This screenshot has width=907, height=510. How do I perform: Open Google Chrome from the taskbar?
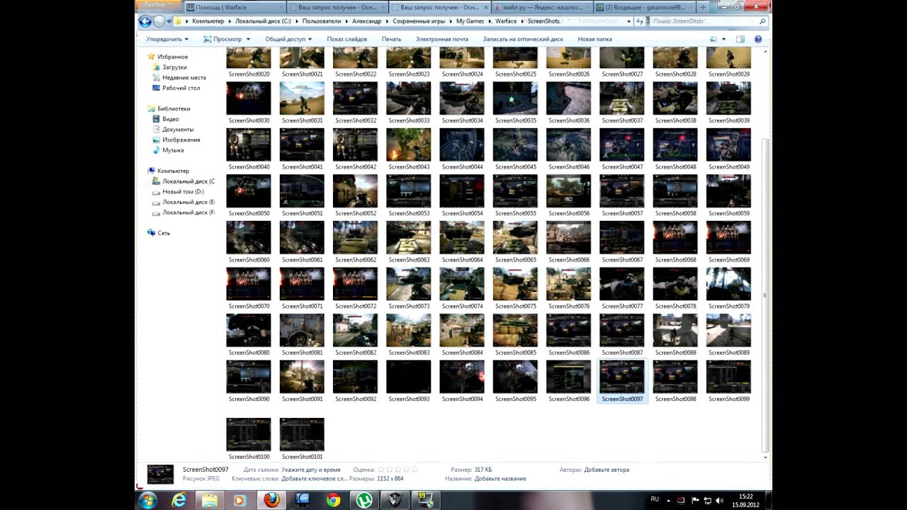tap(332, 500)
